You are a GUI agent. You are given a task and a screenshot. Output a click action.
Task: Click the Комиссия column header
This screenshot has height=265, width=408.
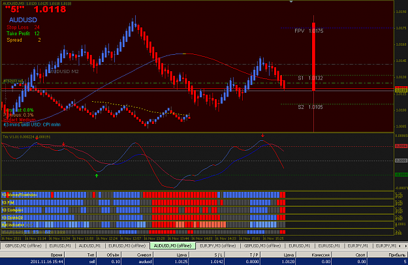[x=313, y=255]
